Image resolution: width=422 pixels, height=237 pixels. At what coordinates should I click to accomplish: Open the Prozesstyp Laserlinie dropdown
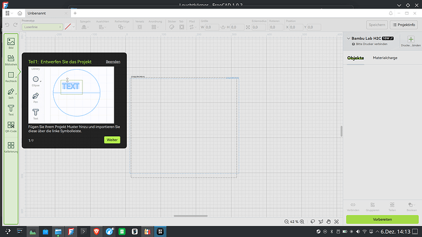(42, 27)
